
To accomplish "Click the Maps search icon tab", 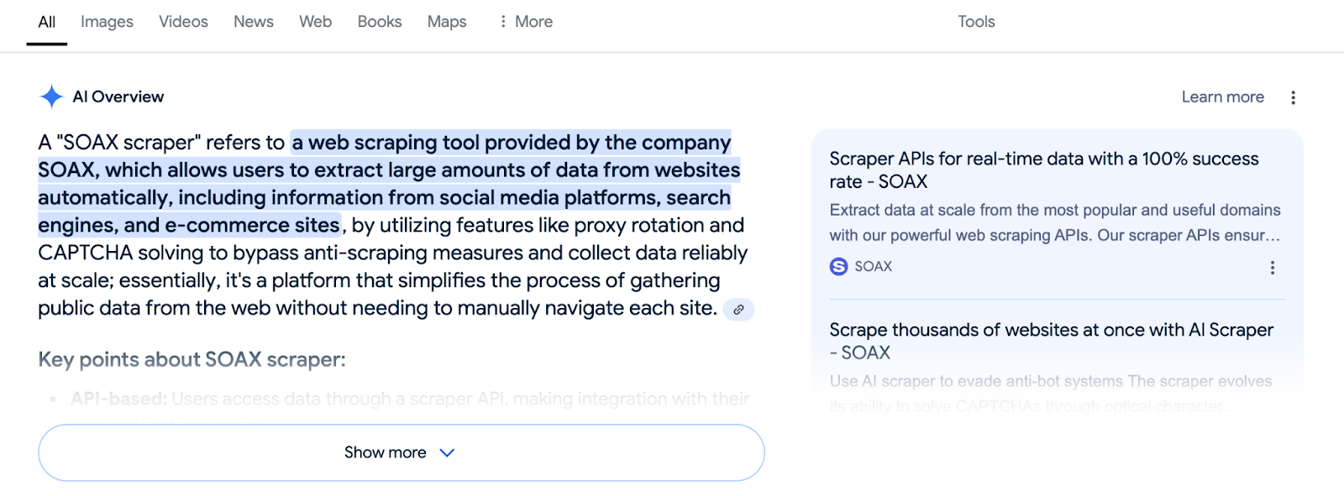I will pyautogui.click(x=446, y=21).
